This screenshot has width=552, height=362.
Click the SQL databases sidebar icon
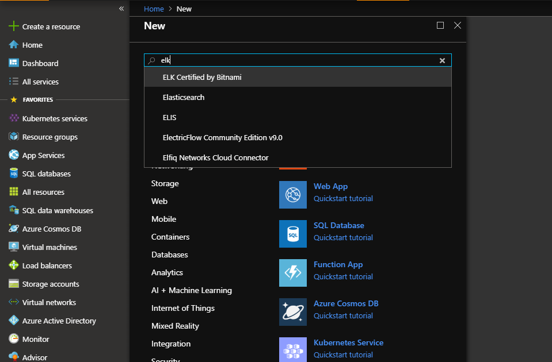coord(14,174)
